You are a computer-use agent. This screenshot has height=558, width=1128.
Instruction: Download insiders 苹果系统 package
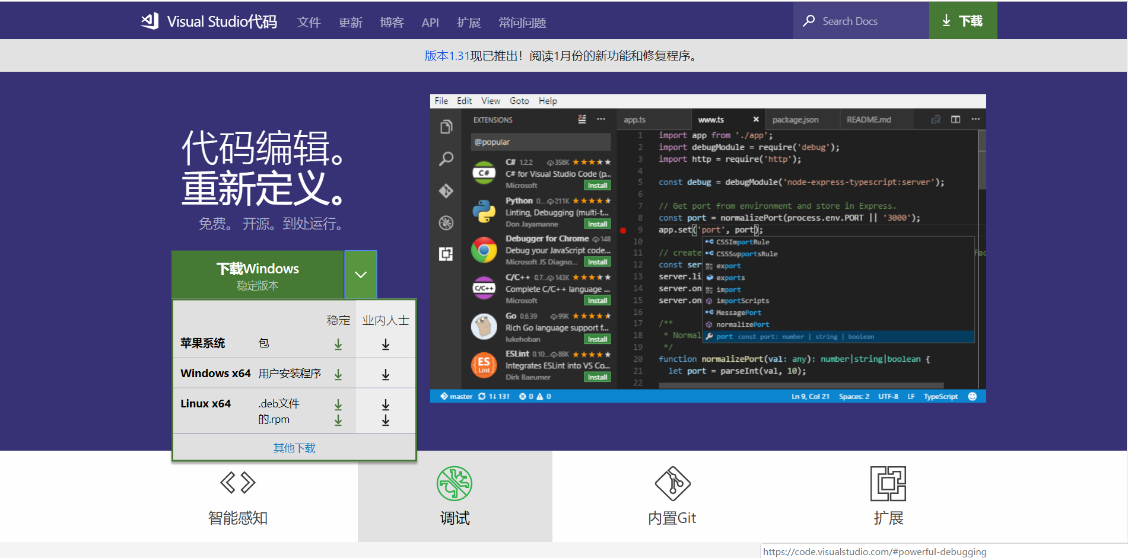coord(386,344)
